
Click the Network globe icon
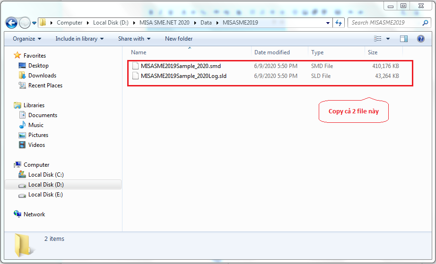pyautogui.click(x=17, y=214)
